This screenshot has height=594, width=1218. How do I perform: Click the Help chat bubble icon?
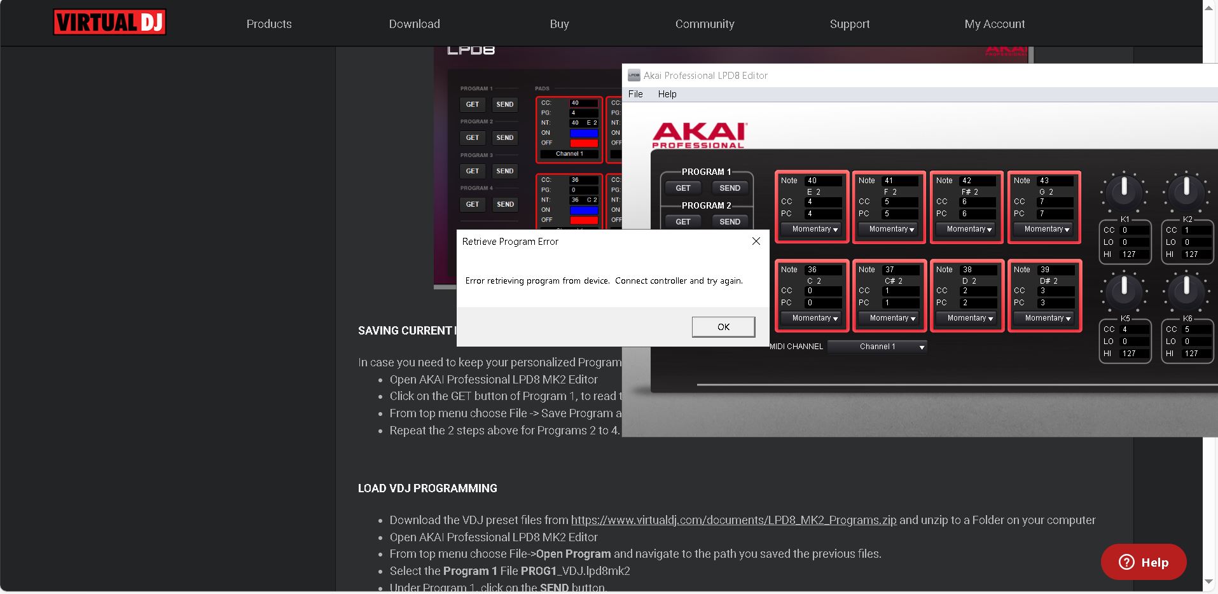tap(1126, 562)
